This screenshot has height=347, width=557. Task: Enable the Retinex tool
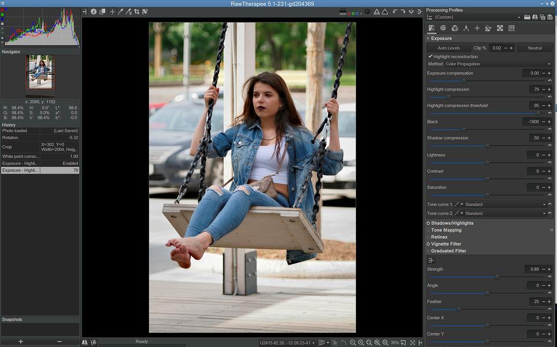coord(429,237)
